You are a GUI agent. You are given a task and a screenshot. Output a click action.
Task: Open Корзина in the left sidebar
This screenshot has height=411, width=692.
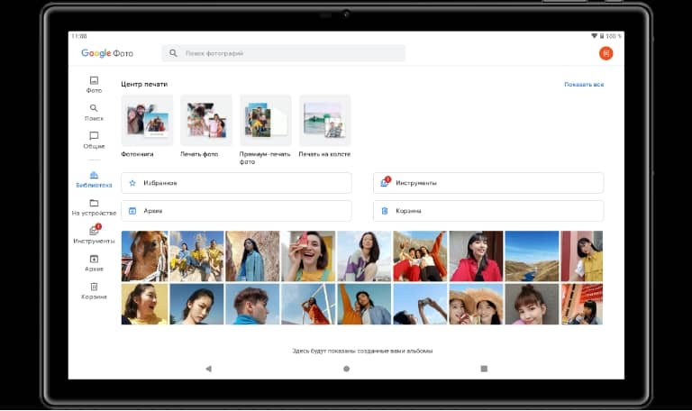pyautogui.click(x=94, y=291)
